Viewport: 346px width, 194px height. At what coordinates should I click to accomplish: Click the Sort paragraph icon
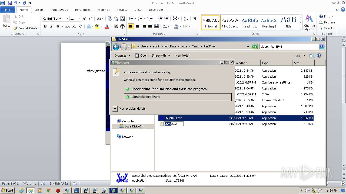pyautogui.click(x=186, y=19)
